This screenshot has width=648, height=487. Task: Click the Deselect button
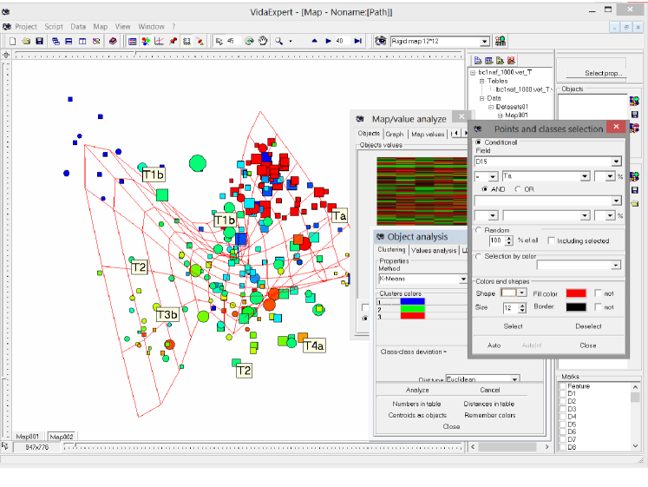(587, 326)
